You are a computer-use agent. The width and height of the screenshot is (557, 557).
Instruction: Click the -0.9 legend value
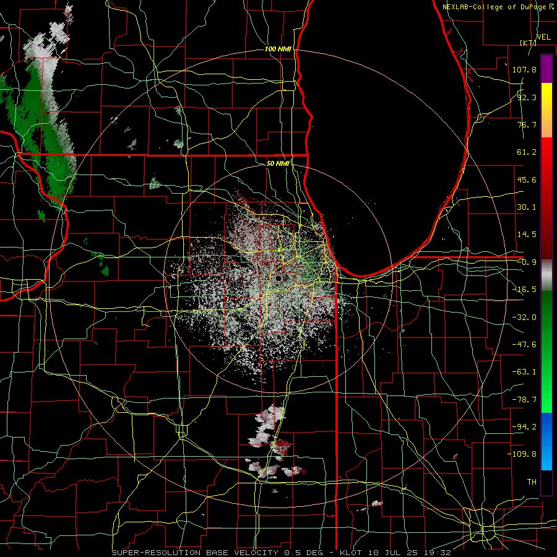coord(527,262)
